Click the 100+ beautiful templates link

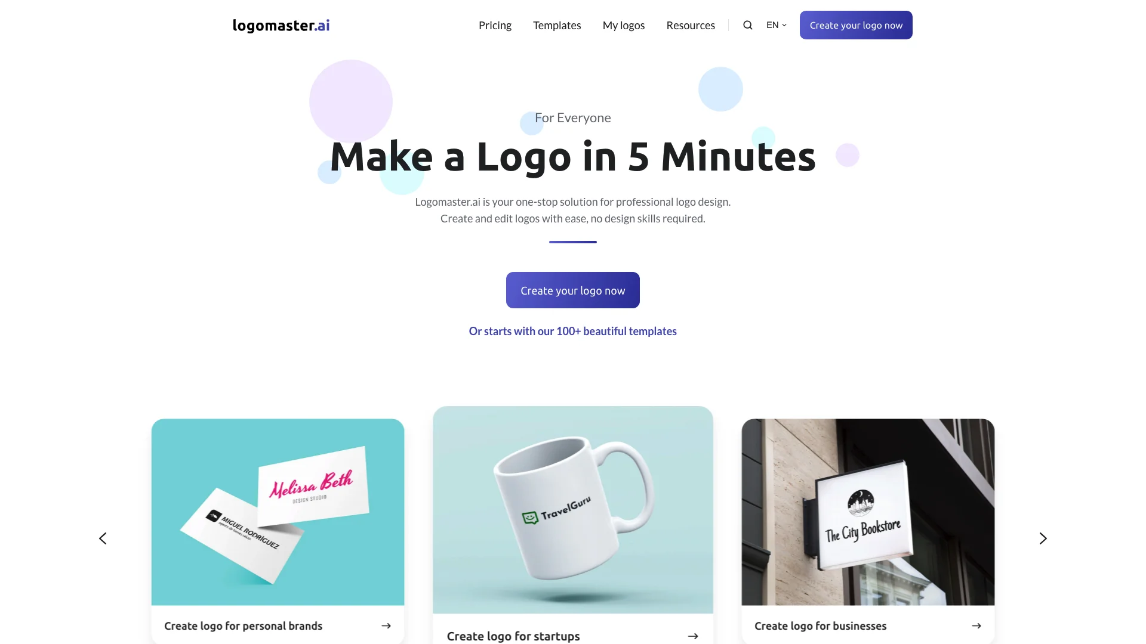(572, 330)
